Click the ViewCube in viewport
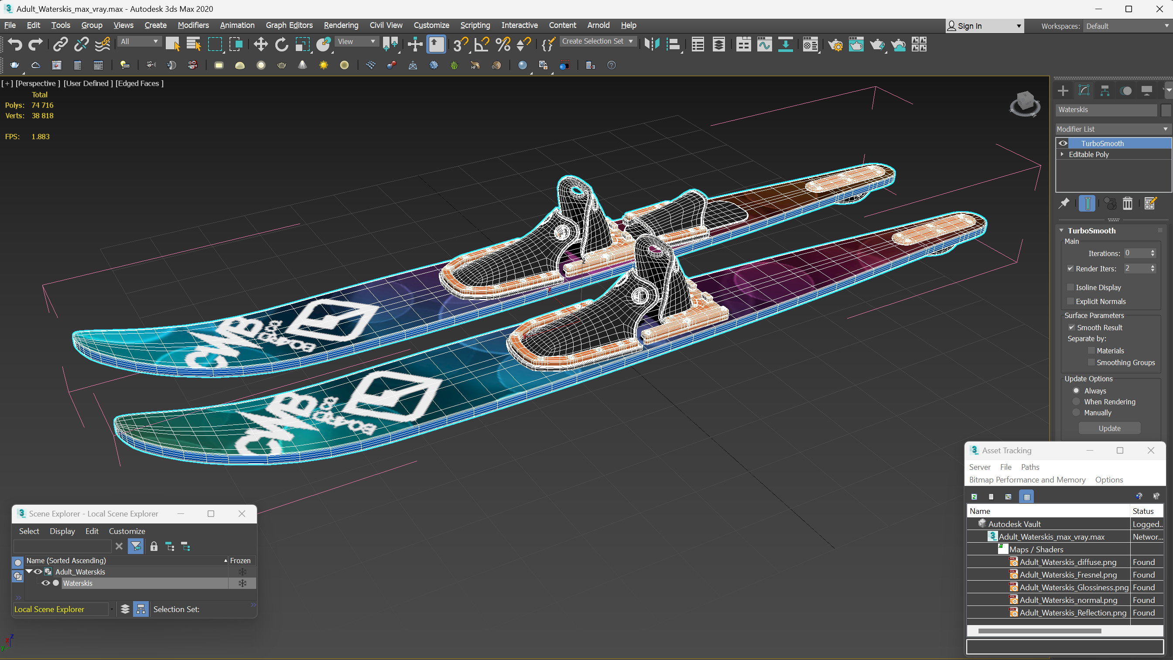The height and width of the screenshot is (660, 1173). [1025, 103]
